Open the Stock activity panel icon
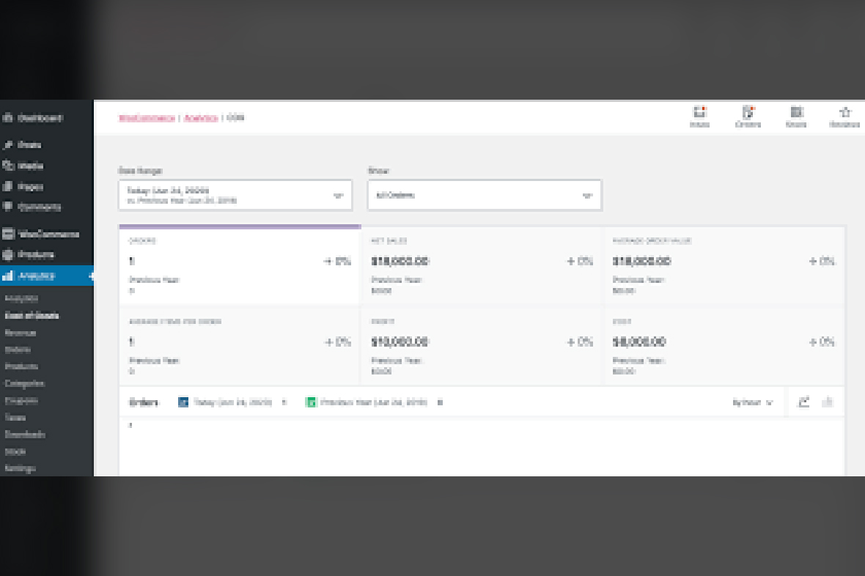This screenshot has width=865, height=576. (797, 116)
